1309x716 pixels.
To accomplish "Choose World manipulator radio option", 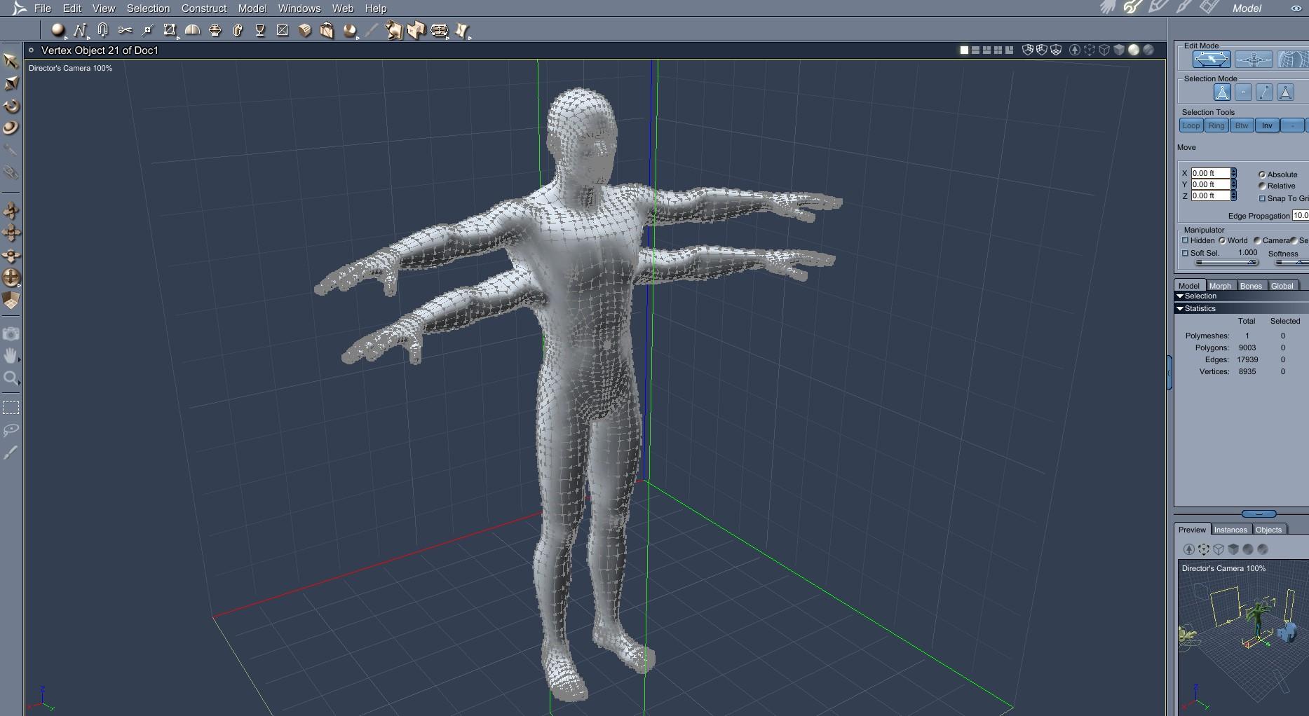I will point(1222,240).
